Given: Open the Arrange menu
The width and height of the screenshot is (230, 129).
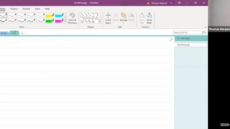Looking at the screenshot, I should (124, 18).
